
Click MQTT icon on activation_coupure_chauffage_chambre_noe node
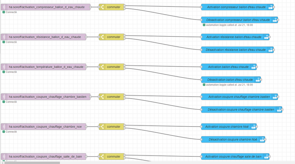(x=4, y=127)
